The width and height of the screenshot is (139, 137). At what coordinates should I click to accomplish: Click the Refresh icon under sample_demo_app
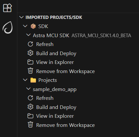(30, 98)
